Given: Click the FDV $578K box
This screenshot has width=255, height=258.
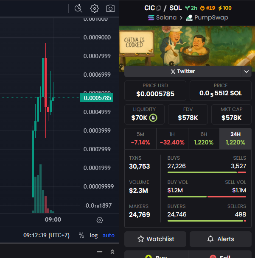Looking at the screenshot, I should tap(188, 114).
